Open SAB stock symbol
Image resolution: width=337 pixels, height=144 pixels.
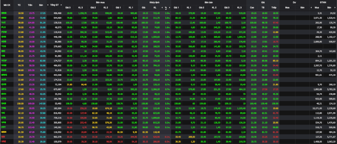(4, 103)
